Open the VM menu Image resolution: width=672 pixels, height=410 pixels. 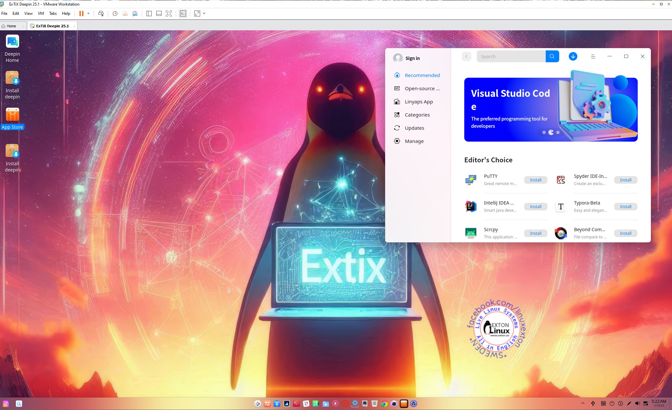[41, 14]
